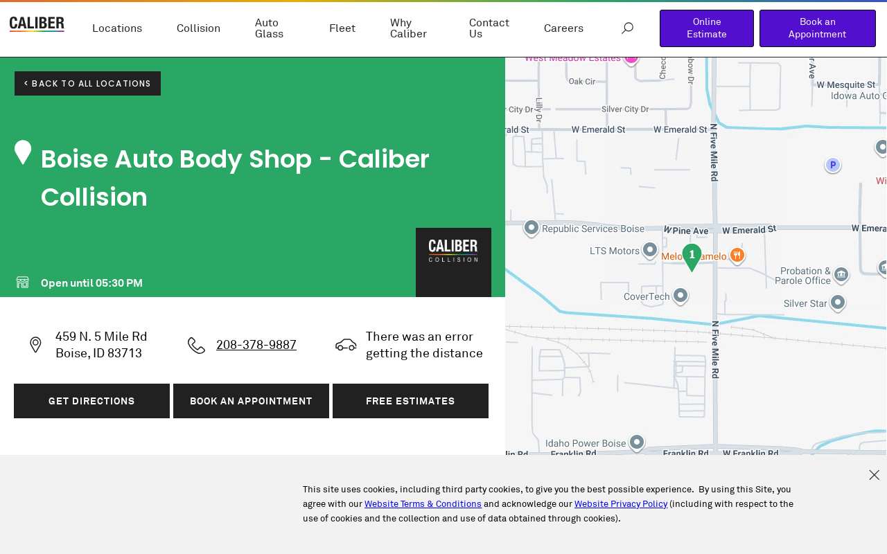This screenshot has width=887, height=554.
Task: Click the phone icon beside the number
Action: pos(196,345)
